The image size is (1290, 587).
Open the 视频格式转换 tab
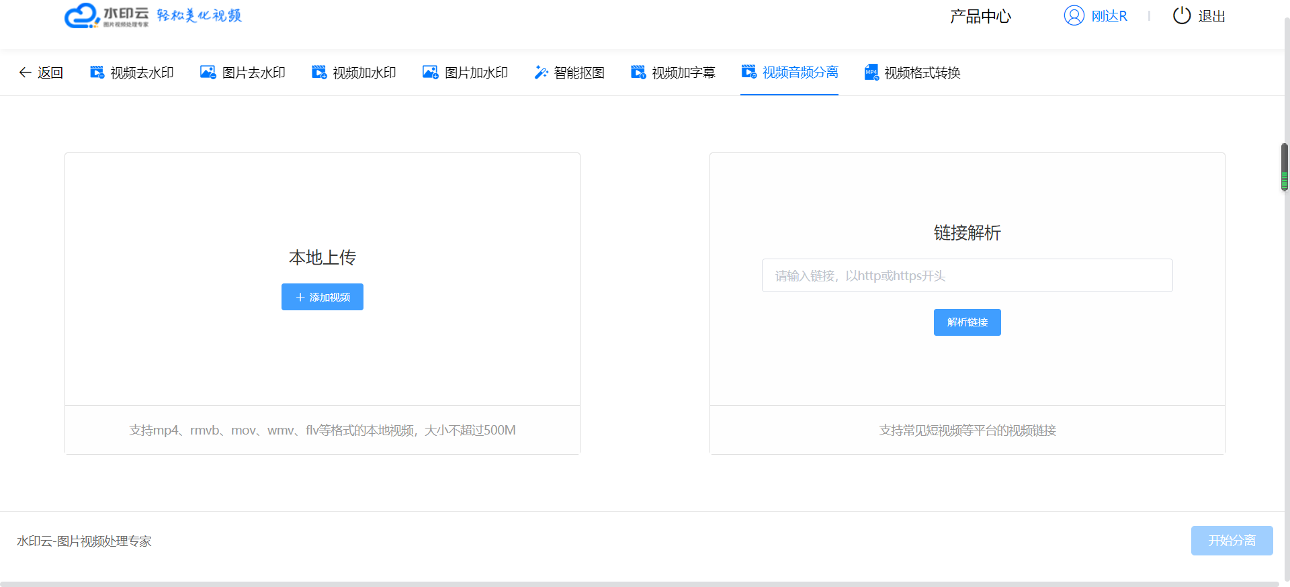[922, 73]
